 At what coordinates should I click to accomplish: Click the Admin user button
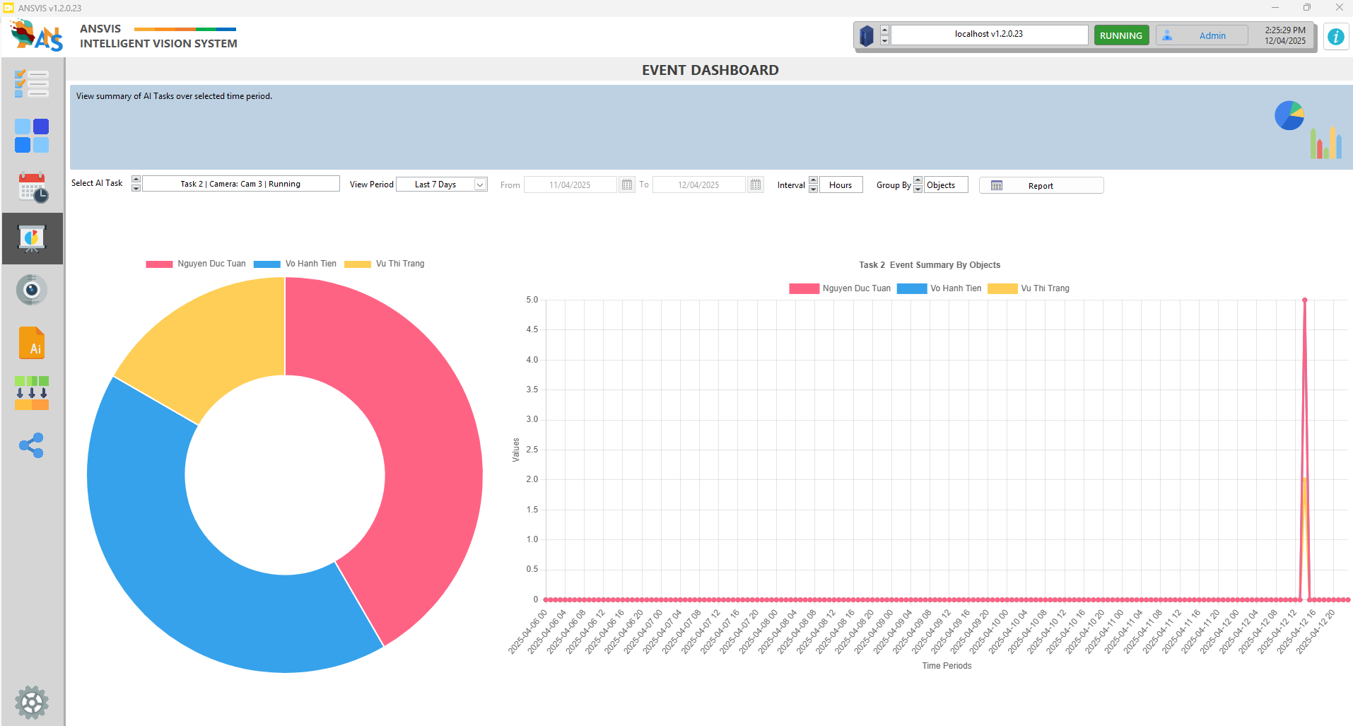[1202, 35]
